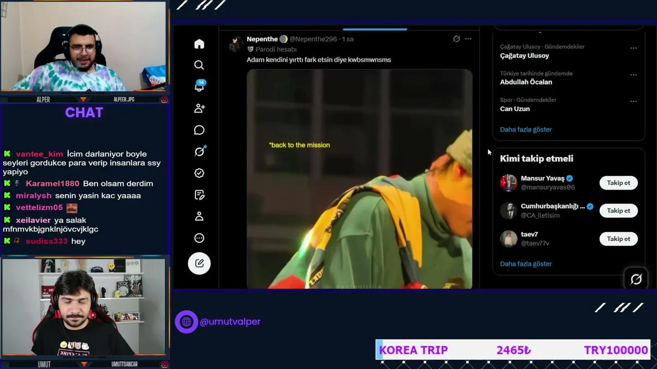
Task: Open @Nepenthe296 handle link
Action: coord(313,39)
